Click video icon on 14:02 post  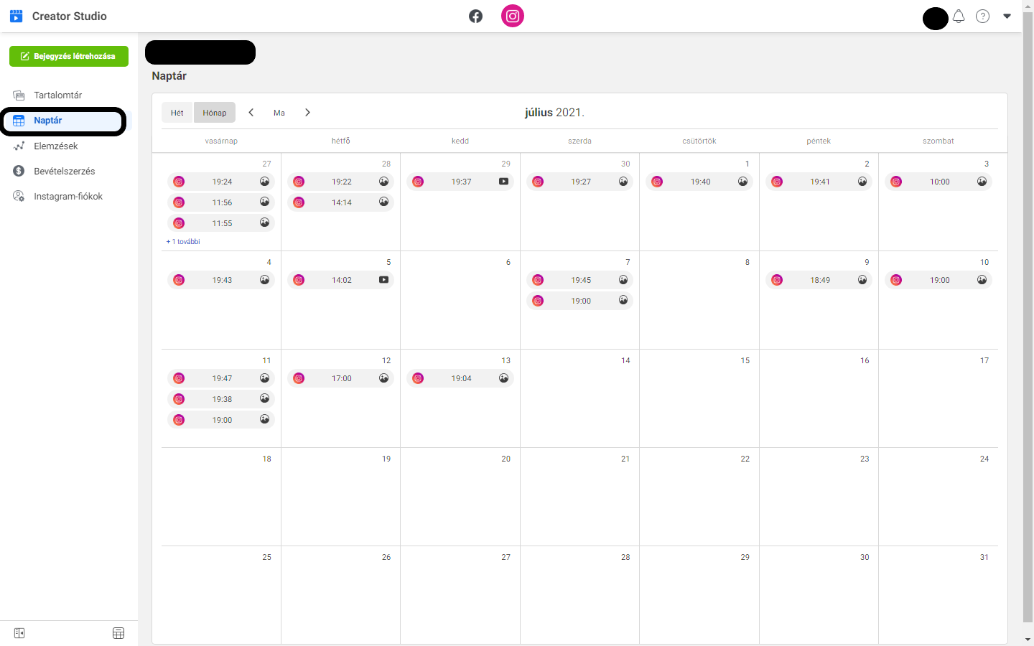[x=384, y=280]
